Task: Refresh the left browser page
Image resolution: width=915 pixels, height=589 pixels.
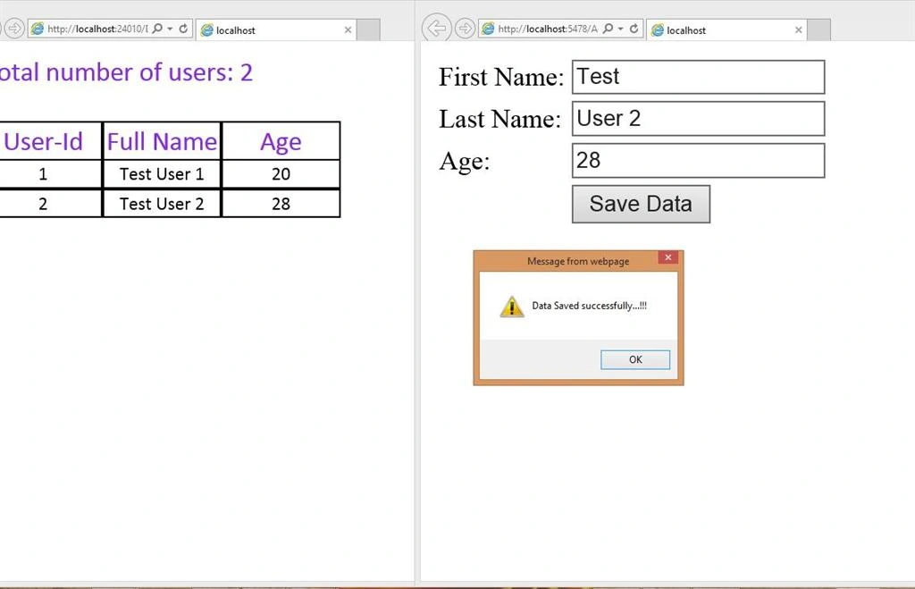Action: (183, 29)
